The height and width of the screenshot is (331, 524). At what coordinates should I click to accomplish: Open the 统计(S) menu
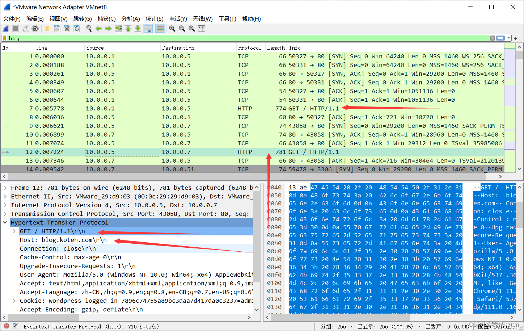pyautogui.click(x=155, y=19)
